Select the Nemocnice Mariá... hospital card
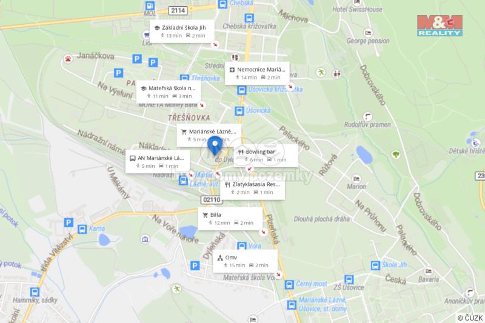The image size is (485, 323). pyautogui.click(x=257, y=73)
